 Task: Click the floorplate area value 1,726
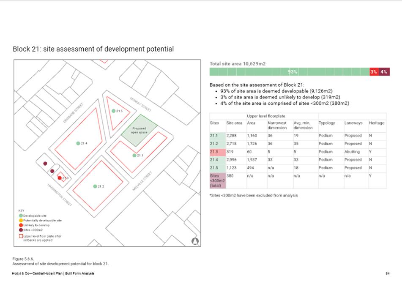252,144
